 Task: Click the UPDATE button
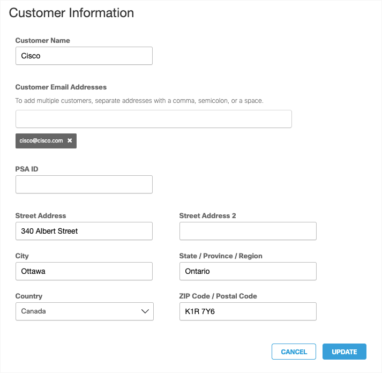pyautogui.click(x=344, y=352)
